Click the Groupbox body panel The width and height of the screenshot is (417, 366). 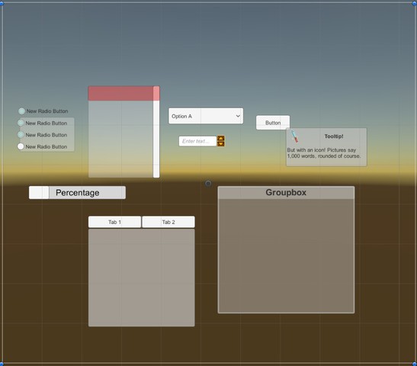(286, 255)
